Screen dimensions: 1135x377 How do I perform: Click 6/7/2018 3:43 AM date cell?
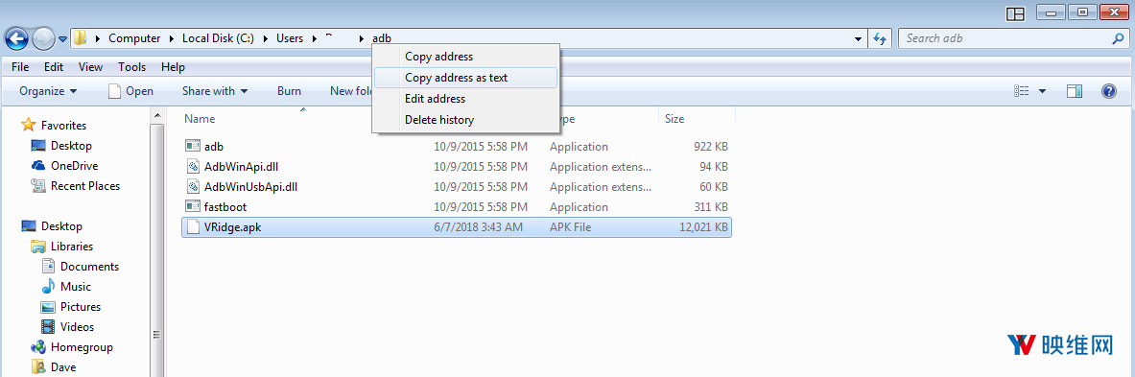(478, 227)
